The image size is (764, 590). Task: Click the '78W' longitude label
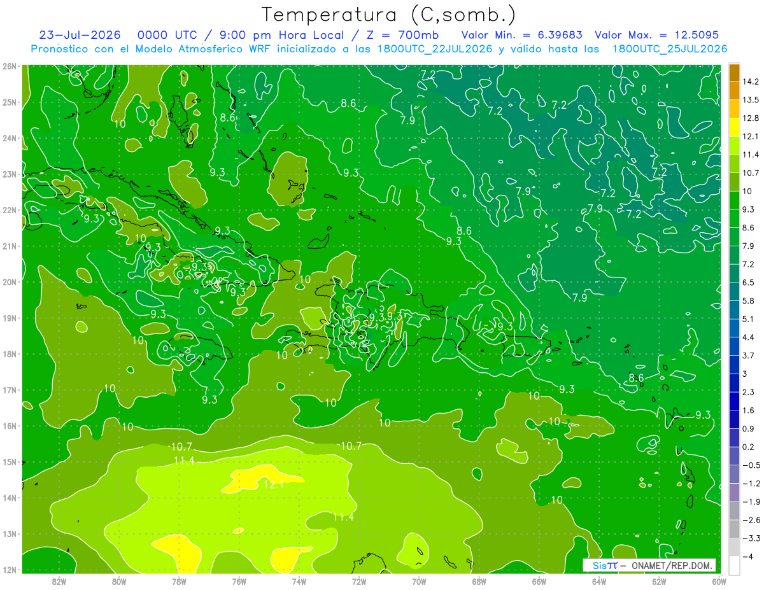click(x=179, y=581)
